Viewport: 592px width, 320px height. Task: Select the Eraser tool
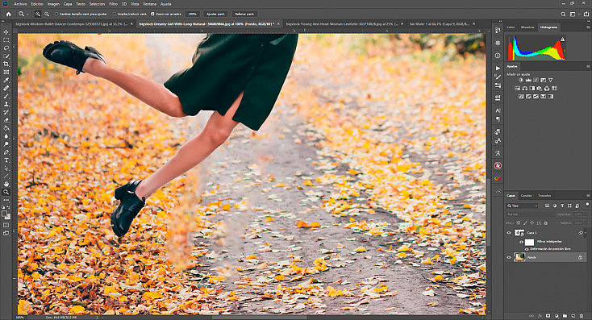pos(6,120)
